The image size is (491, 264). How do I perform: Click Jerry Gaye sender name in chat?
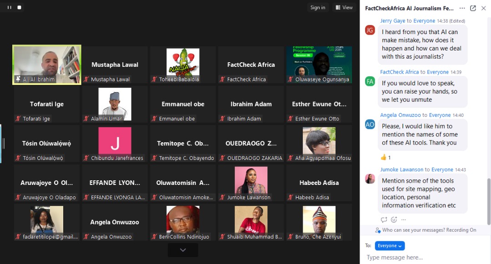point(393,21)
